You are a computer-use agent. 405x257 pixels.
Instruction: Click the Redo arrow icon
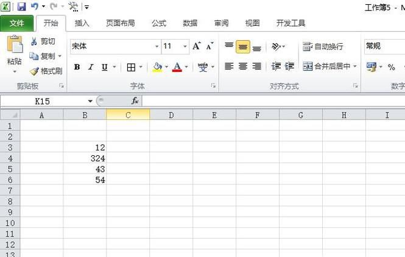(54, 7)
